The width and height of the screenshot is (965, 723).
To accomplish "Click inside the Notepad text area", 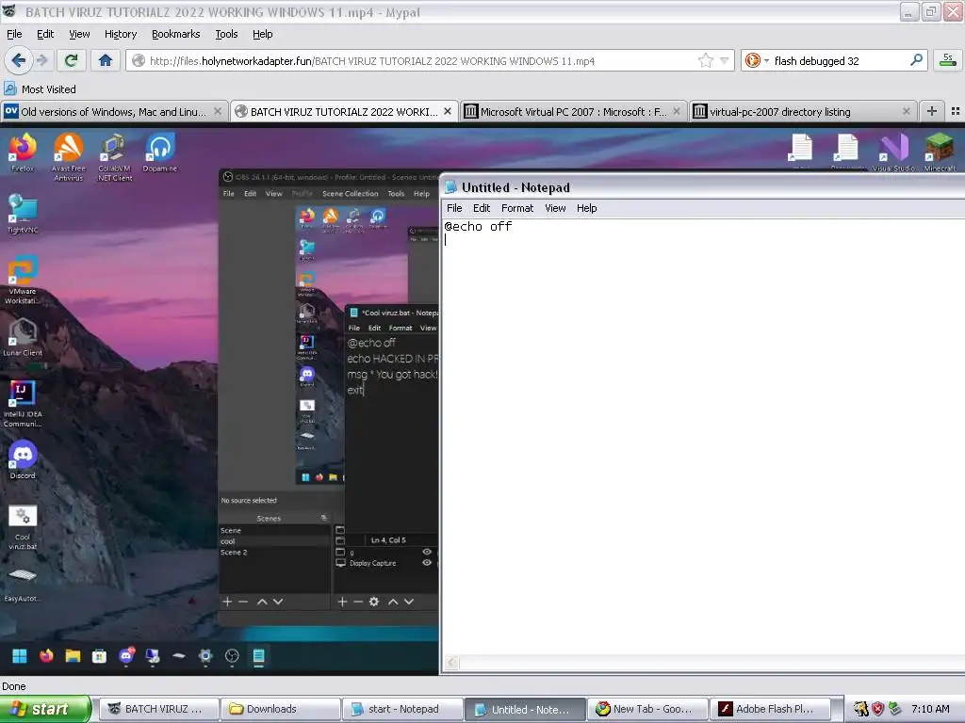I will coord(703,437).
